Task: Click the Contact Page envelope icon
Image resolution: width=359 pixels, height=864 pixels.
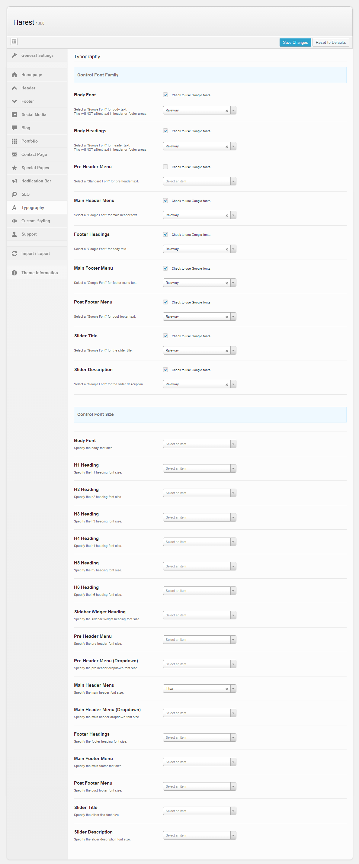Action: (x=14, y=155)
